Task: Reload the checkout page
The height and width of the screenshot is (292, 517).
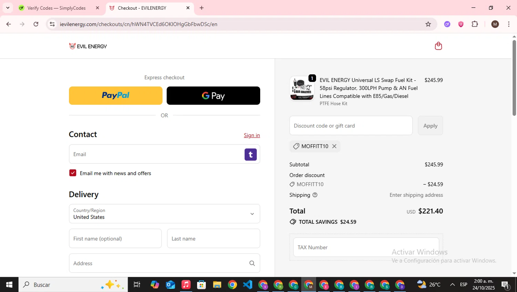Action: pos(36,24)
